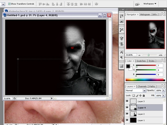Viewport: 167px width, 125px height.
Task: Switch to the Swatches tab
Action: point(141,61)
